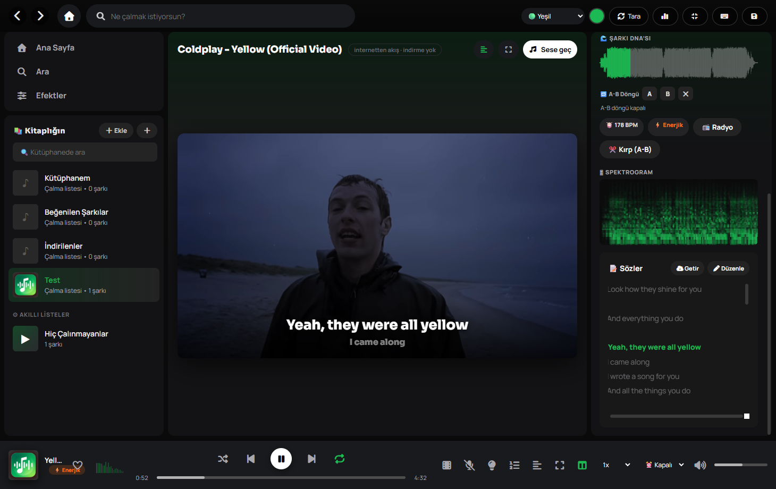Viewport: 776px width, 489px height.
Task: Click the plus icon next to Ekle
Action: [x=147, y=130]
